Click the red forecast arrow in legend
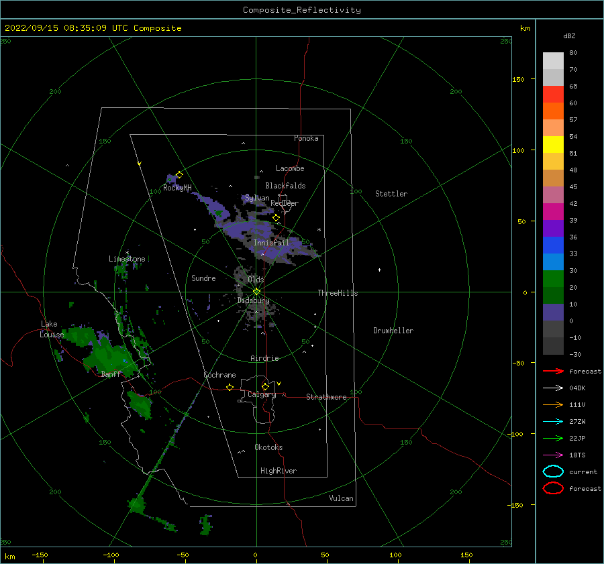604x564 pixels. 553,371
